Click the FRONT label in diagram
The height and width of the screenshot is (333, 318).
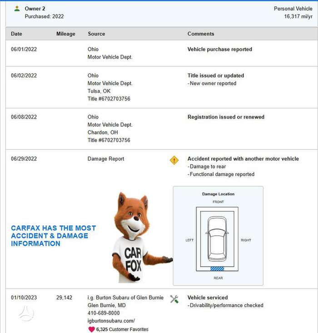point(218,202)
